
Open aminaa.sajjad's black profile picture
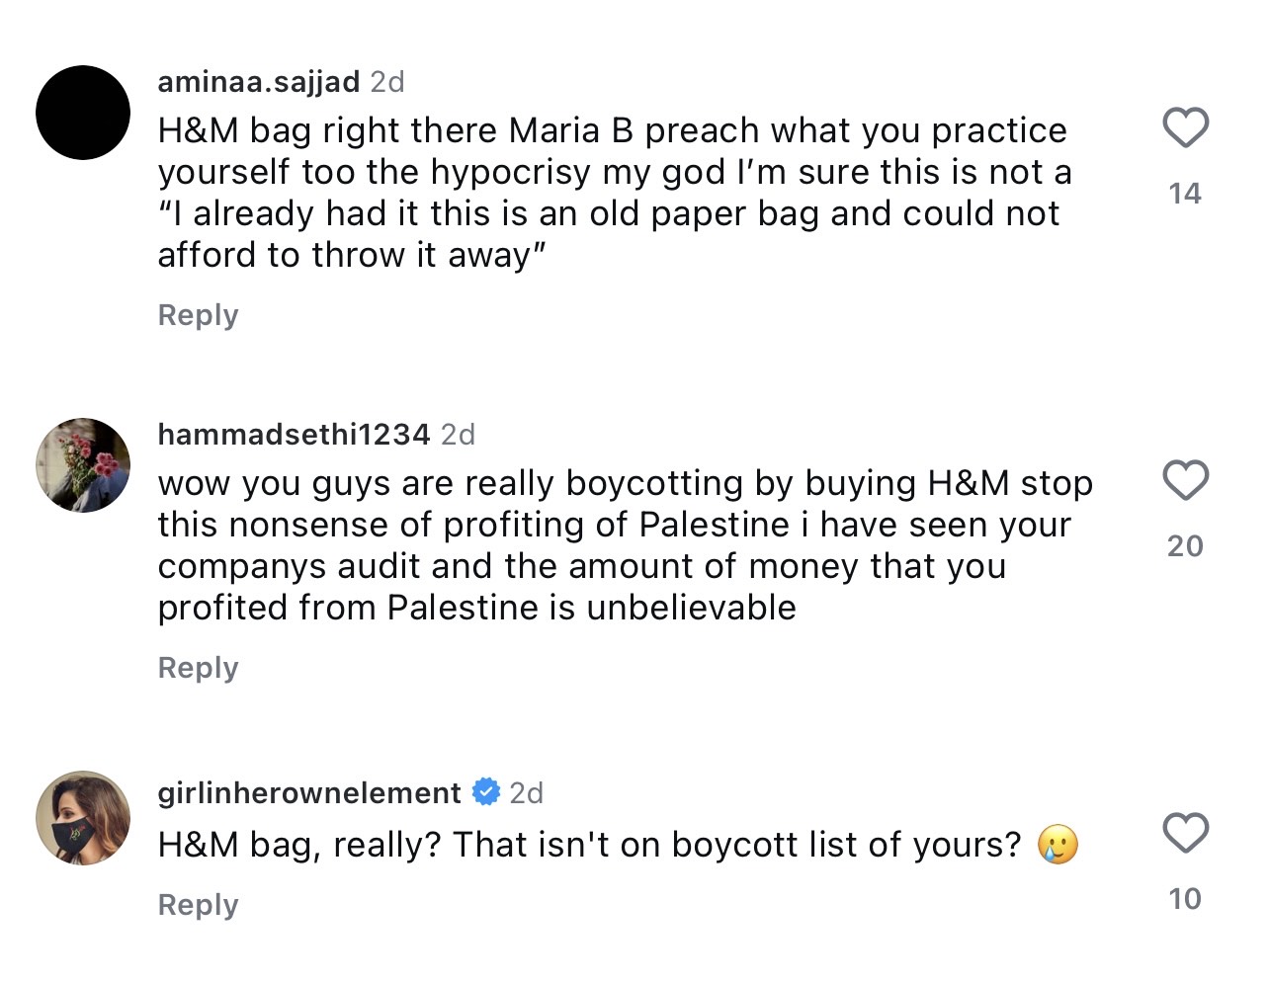pyautogui.click(x=83, y=113)
